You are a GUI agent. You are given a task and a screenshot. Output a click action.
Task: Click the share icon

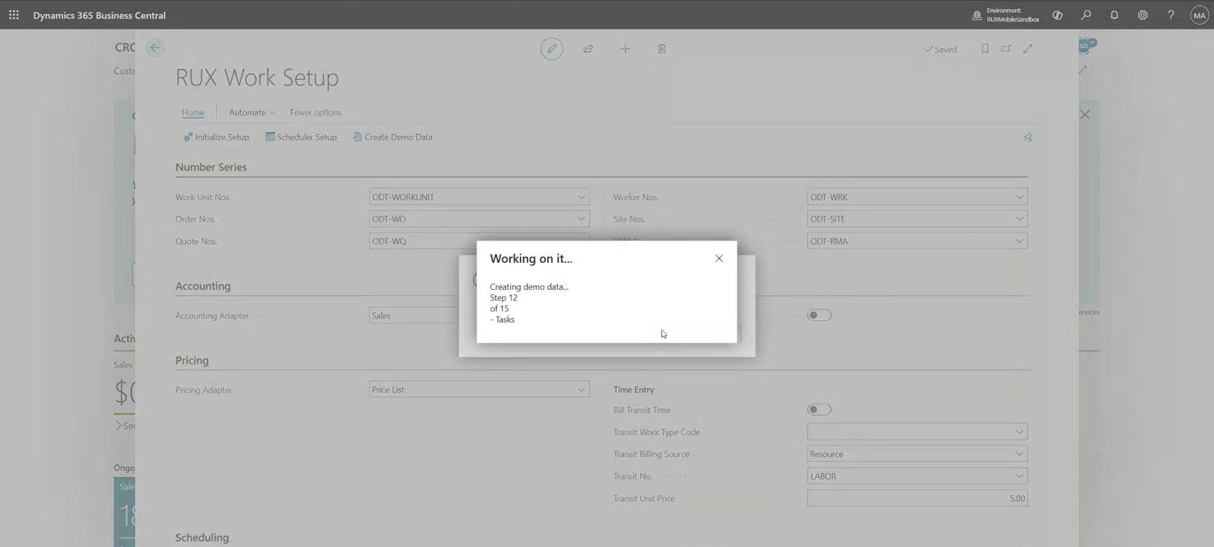[x=588, y=49]
